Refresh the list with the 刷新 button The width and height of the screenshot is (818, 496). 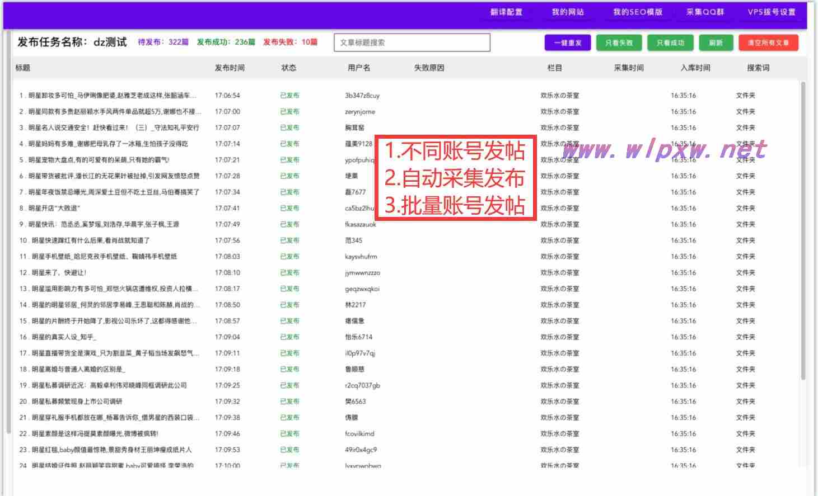pyautogui.click(x=716, y=42)
